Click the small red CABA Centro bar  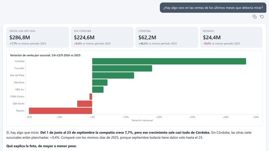tap(91, 97)
